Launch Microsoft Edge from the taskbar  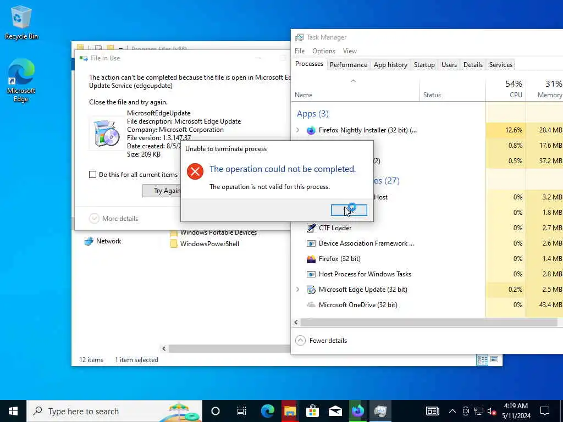pyautogui.click(x=268, y=411)
